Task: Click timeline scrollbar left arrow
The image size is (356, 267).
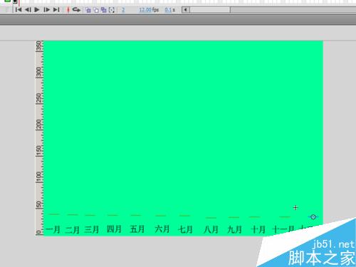Action: coord(186,10)
